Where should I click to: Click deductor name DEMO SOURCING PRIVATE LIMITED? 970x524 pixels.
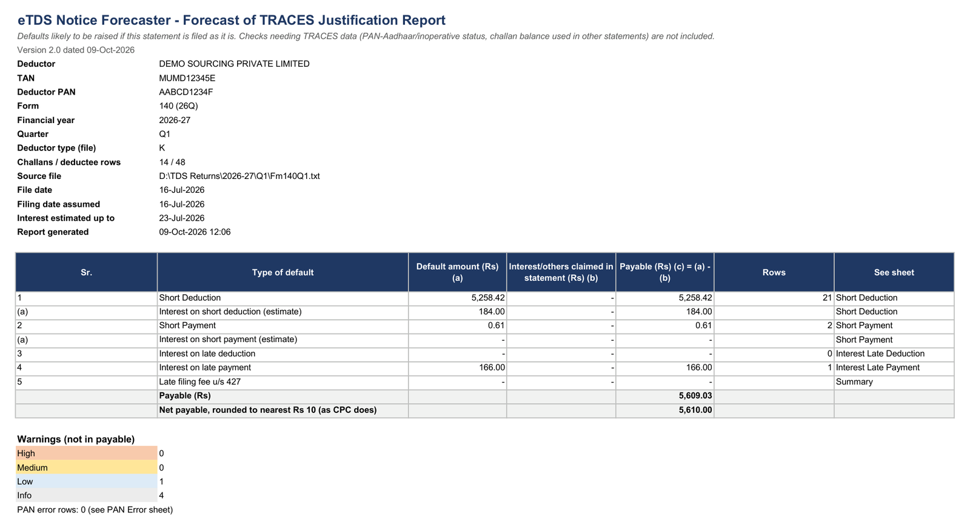pos(234,64)
